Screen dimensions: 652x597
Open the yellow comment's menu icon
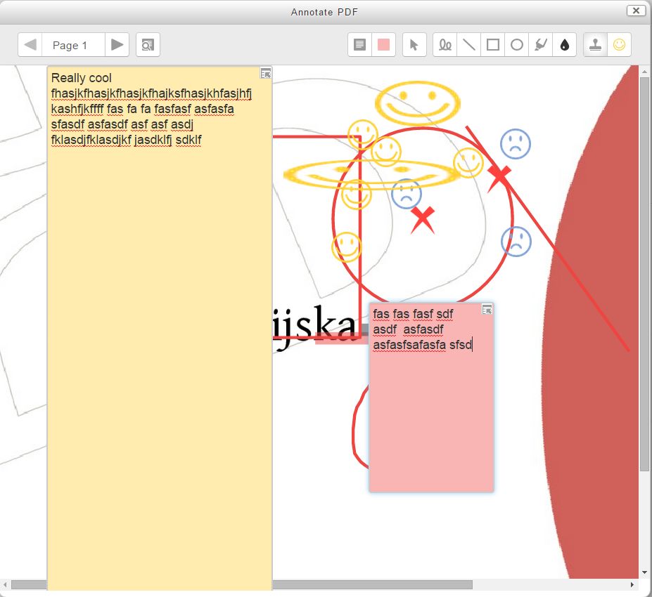(265, 74)
